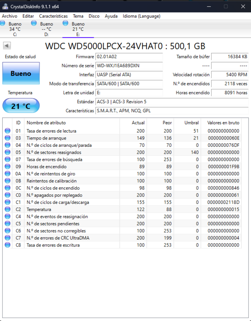Switch to the D: disk tab
Screen dimensions: 251x321
[47, 29]
